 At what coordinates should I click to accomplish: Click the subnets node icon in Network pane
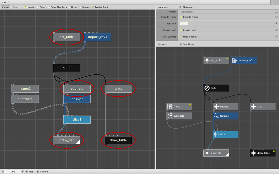[216, 107]
